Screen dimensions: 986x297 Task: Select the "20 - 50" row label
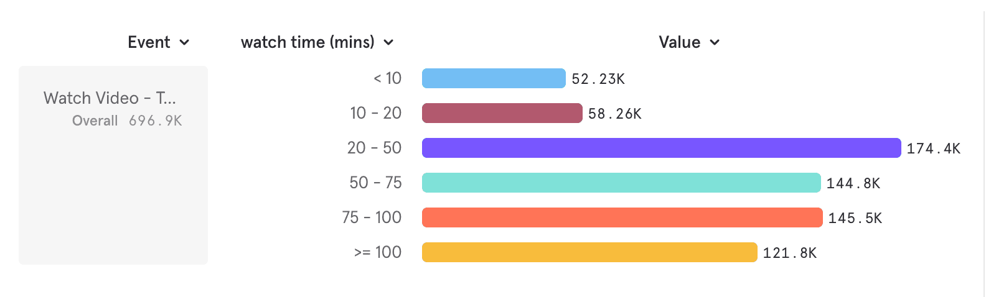tap(374, 148)
